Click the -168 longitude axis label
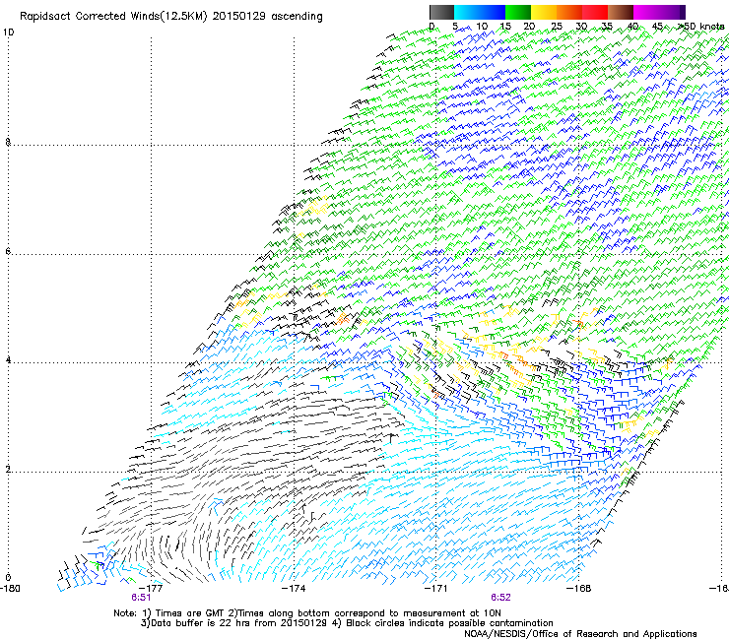Screen dimensions: 729x640 point(579,589)
